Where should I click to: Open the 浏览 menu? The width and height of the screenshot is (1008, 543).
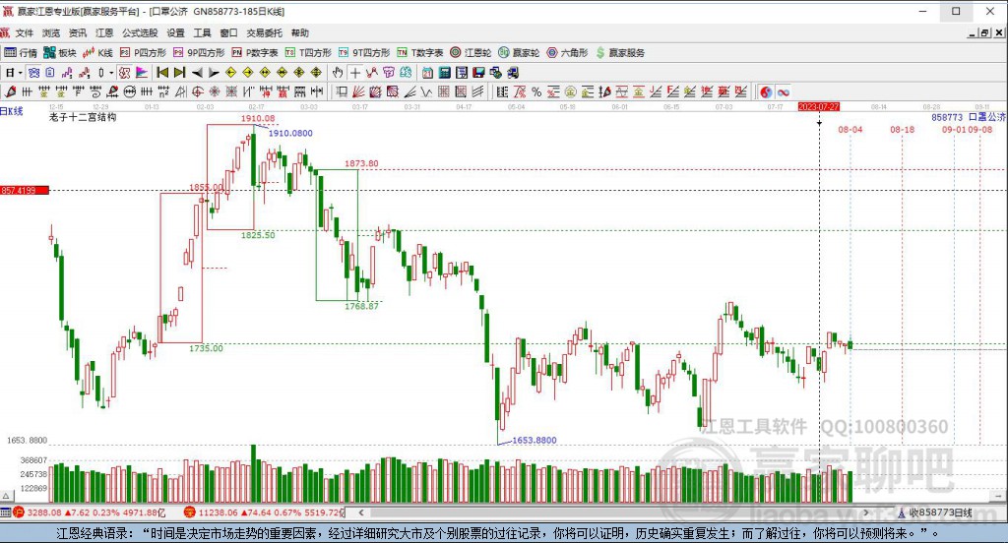click(51, 32)
